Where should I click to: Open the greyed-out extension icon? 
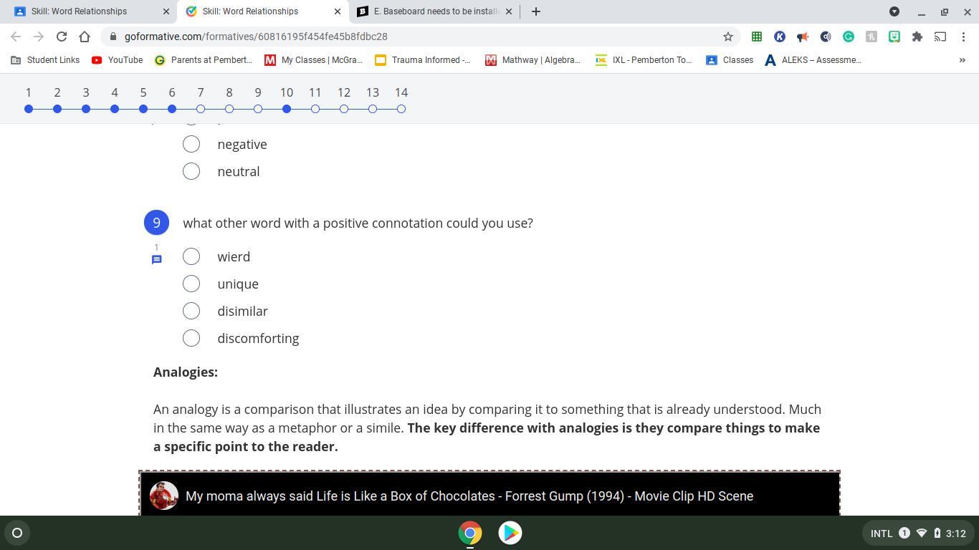(x=871, y=37)
